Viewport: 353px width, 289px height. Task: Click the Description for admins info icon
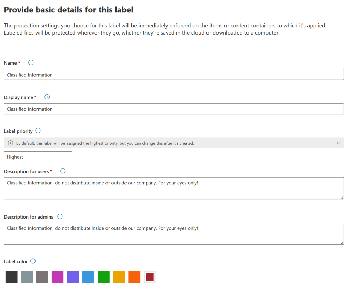tap(60, 216)
